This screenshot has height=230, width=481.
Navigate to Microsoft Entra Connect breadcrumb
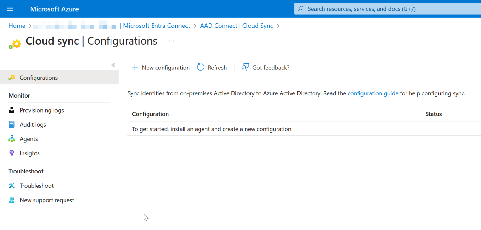tap(157, 26)
